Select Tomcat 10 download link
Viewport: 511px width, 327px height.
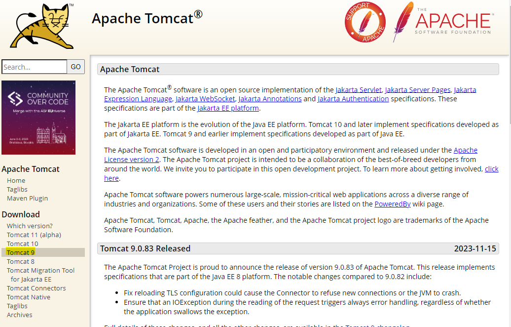coord(23,244)
